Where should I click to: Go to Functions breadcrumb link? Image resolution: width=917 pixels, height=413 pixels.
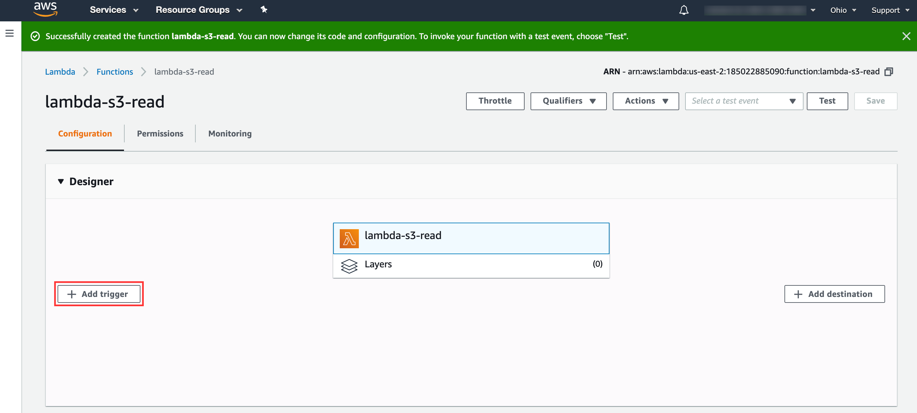[114, 72]
